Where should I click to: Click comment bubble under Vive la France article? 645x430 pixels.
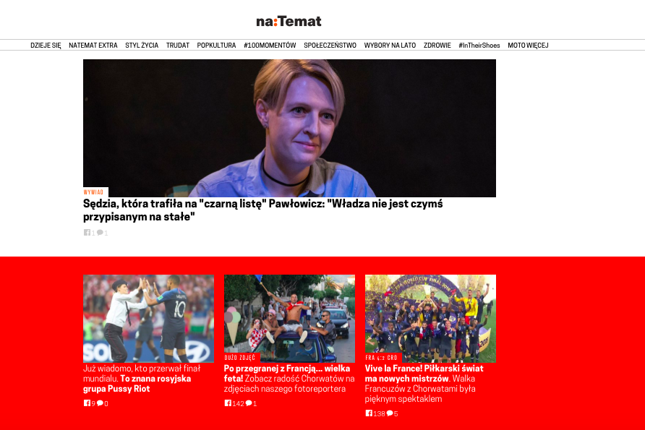pos(390,413)
